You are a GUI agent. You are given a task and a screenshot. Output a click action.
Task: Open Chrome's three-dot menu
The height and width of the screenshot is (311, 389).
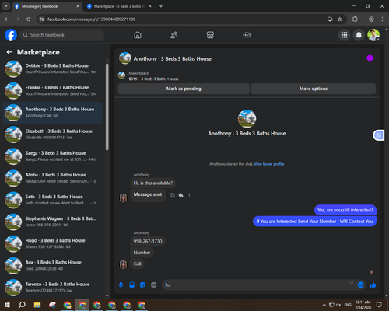pos(382,19)
